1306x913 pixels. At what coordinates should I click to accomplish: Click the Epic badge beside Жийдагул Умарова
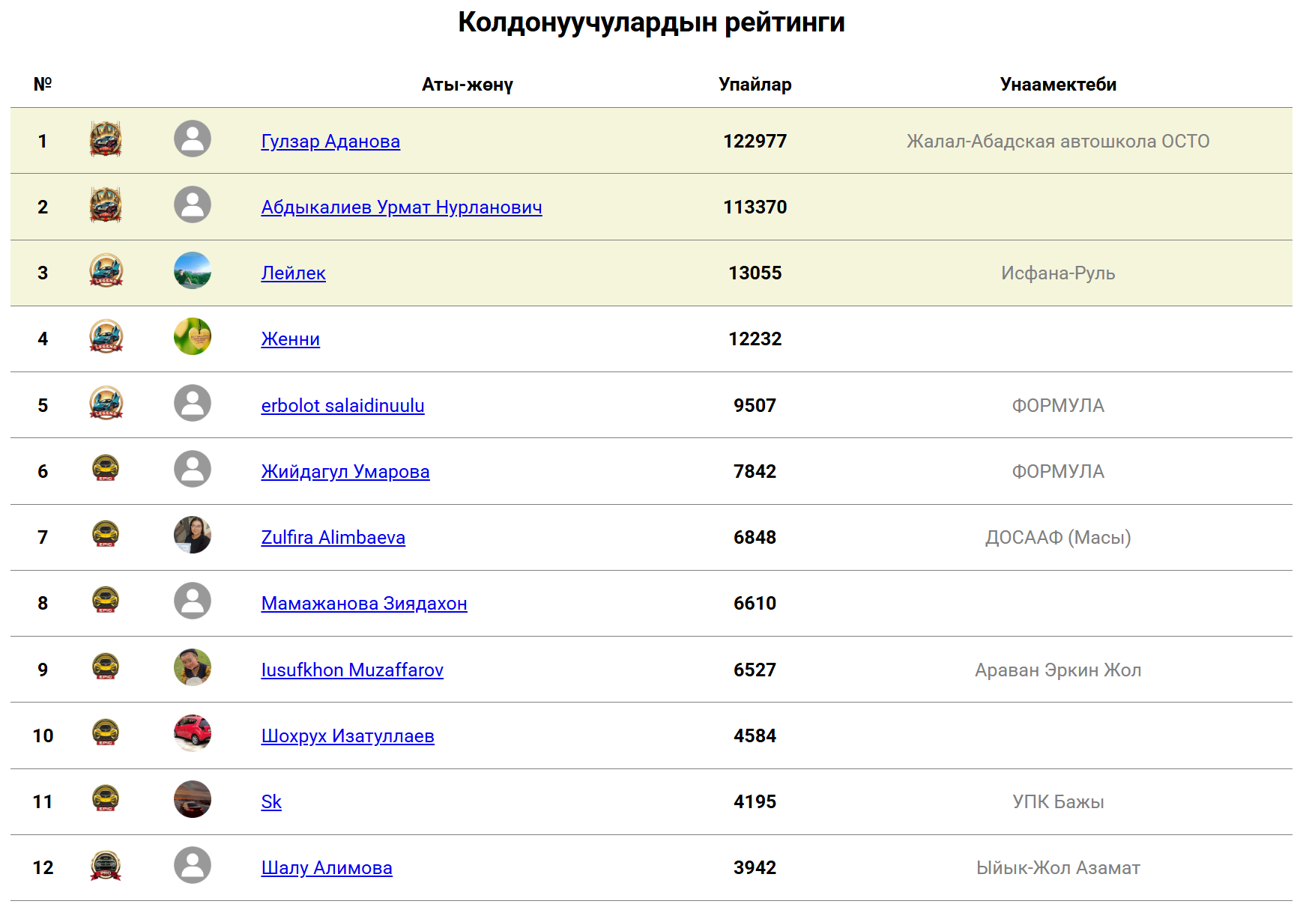pyautogui.click(x=106, y=469)
